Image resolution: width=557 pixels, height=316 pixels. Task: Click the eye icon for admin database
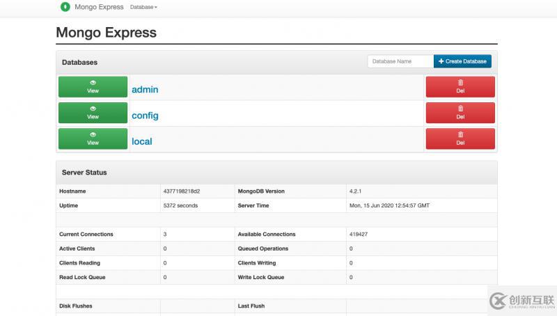93,83
